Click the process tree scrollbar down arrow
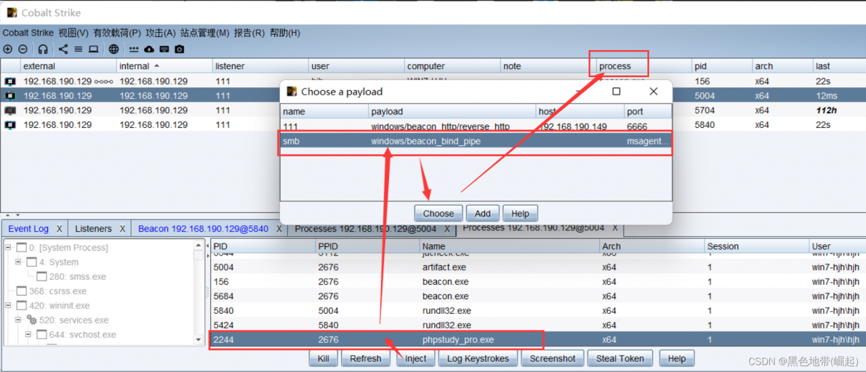Viewport: 866px width, 372px height. [x=198, y=340]
